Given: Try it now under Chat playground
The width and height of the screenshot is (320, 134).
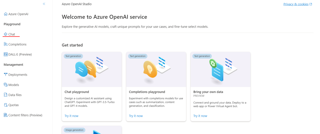Looking at the screenshot, I should (x=71, y=116).
